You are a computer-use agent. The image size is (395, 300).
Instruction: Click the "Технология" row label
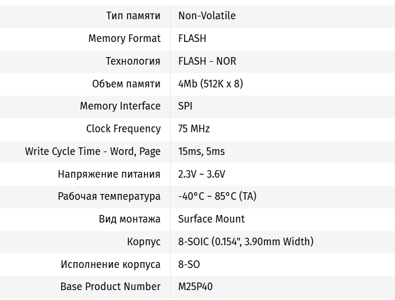point(133,61)
